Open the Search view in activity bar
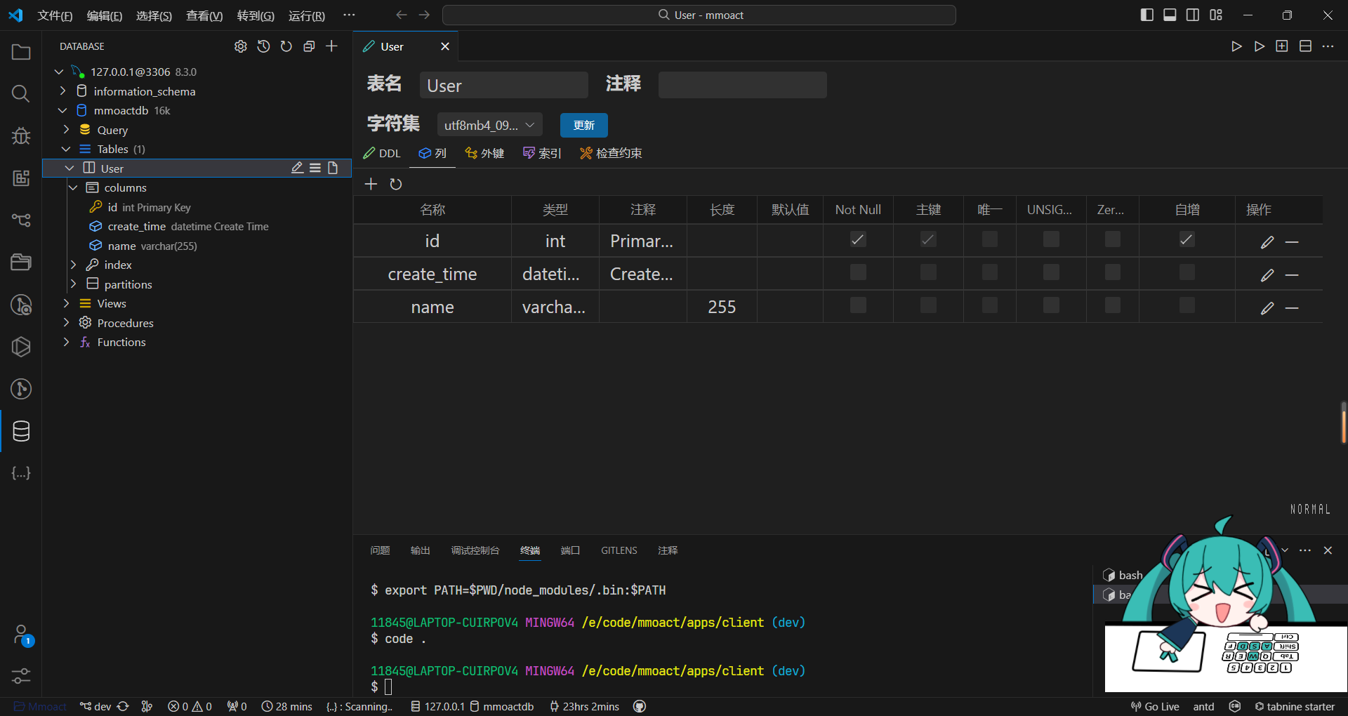The image size is (1348, 716). [x=21, y=93]
